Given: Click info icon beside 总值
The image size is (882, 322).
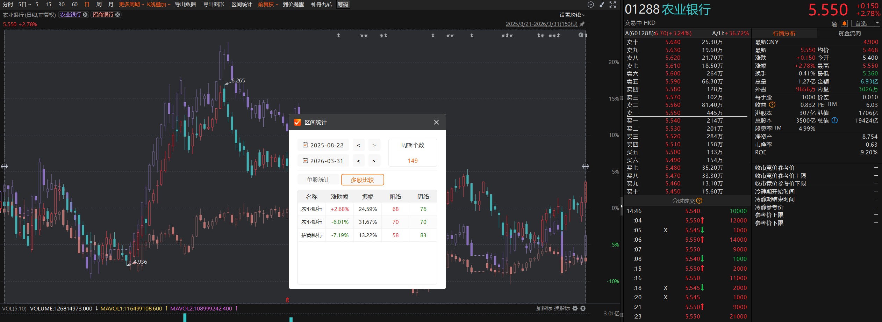Looking at the screenshot, I should [834, 120].
